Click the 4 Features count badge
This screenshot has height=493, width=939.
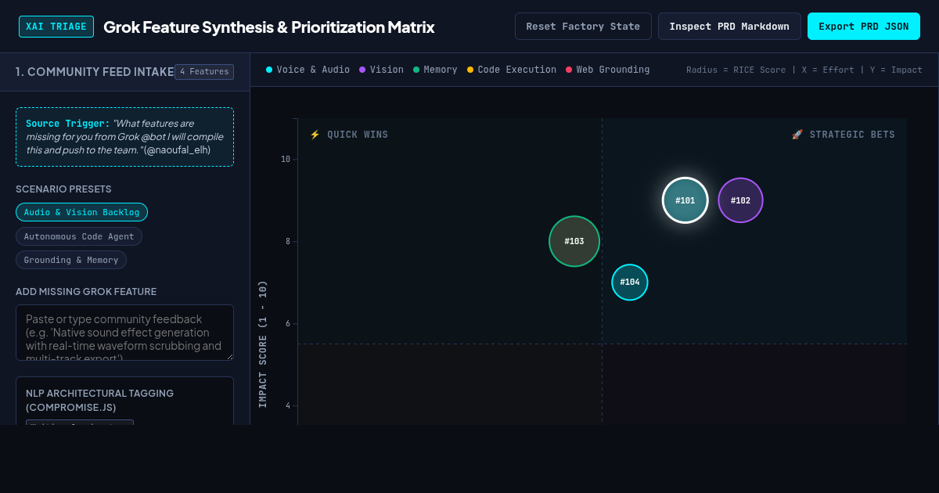point(204,72)
